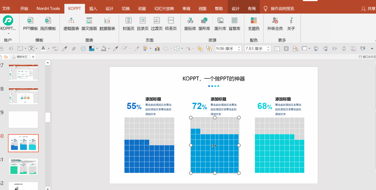Click the 文 character tool icon
The width and height of the screenshot is (376, 190).
[31, 48]
